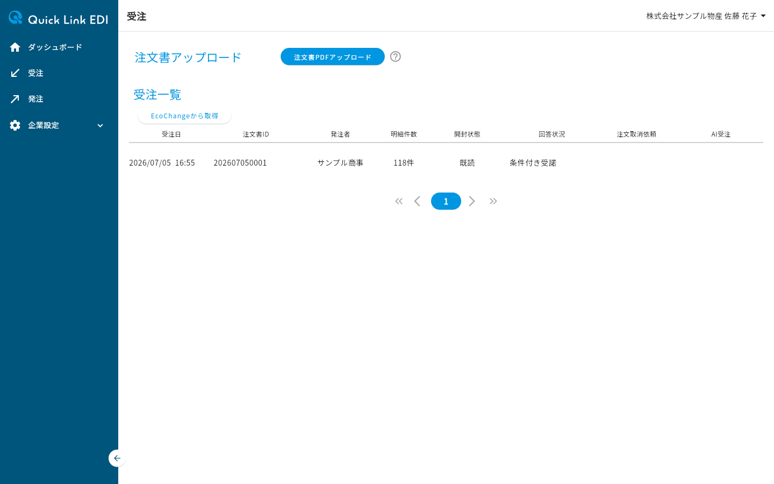Click the 受注一覧 heading
Screen dimensions: 774x484
[x=157, y=95]
